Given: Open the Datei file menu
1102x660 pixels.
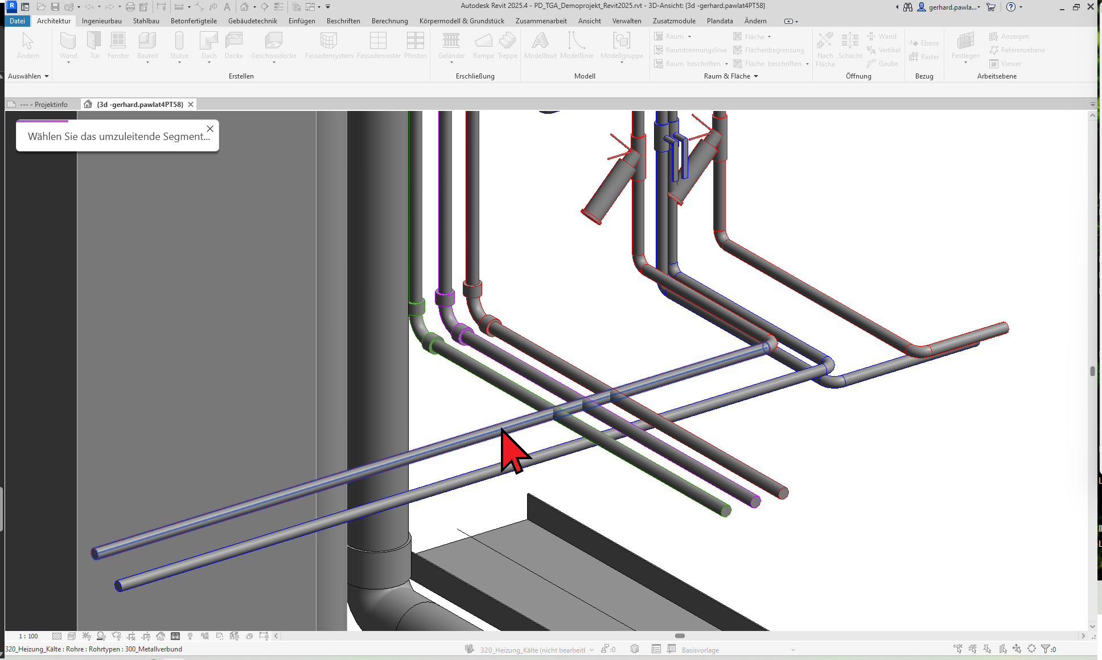Looking at the screenshot, I should [x=17, y=21].
